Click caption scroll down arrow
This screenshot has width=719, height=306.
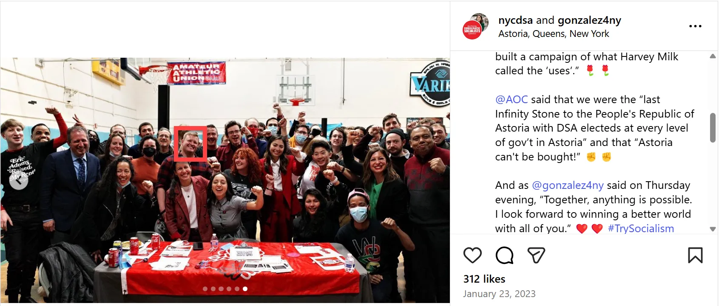click(713, 229)
